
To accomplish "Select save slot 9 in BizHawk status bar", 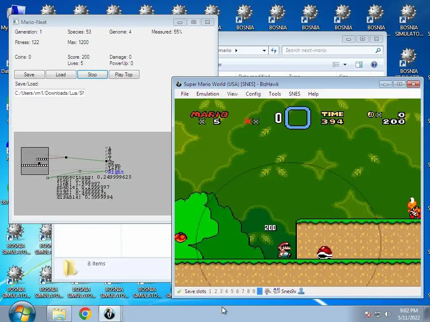I will [254, 291].
